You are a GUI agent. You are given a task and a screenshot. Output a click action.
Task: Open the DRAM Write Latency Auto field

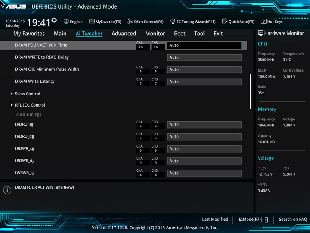pos(204,82)
